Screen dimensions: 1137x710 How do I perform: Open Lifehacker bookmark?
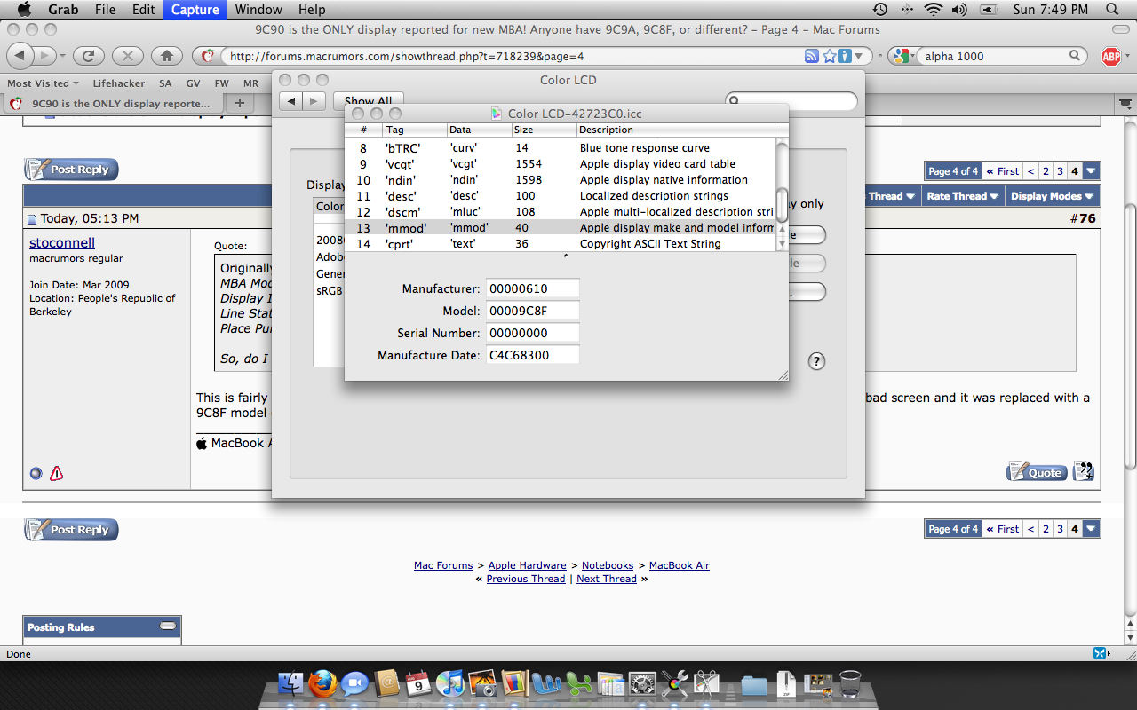tap(118, 83)
